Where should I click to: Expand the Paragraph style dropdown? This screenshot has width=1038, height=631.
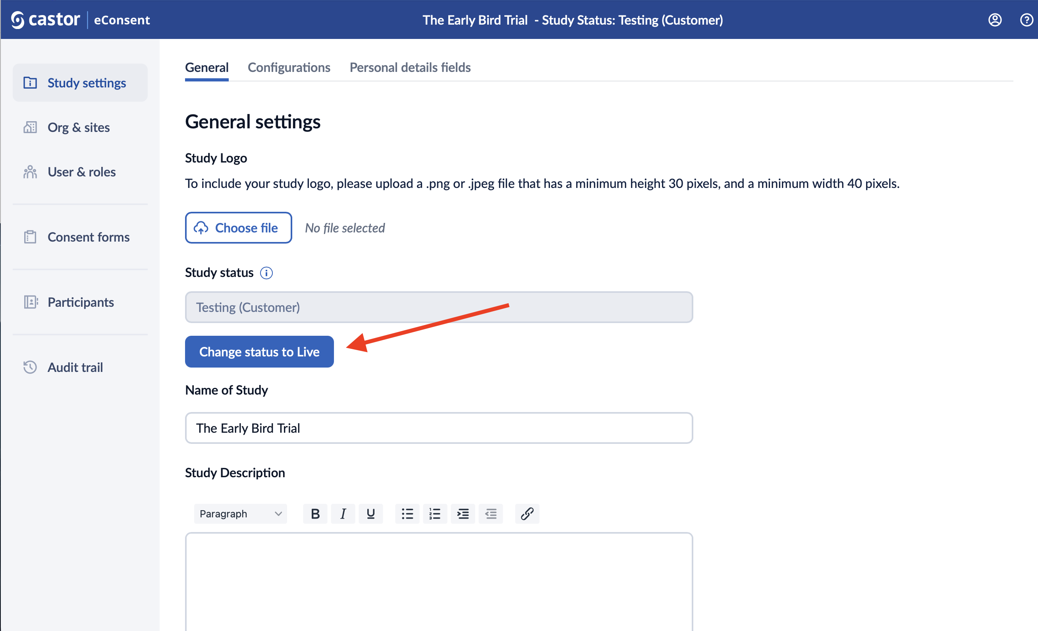click(241, 513)
